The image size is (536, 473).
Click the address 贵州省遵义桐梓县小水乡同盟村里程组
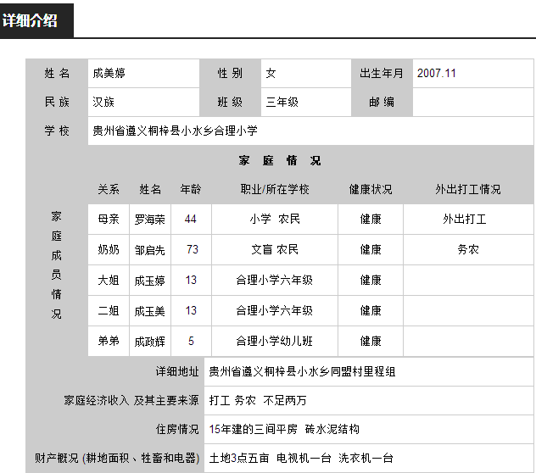click(302, 371)
